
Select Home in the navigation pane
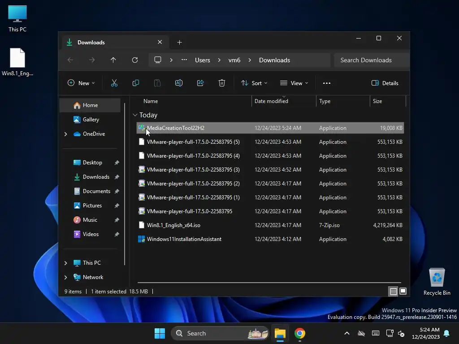[90, 105]
